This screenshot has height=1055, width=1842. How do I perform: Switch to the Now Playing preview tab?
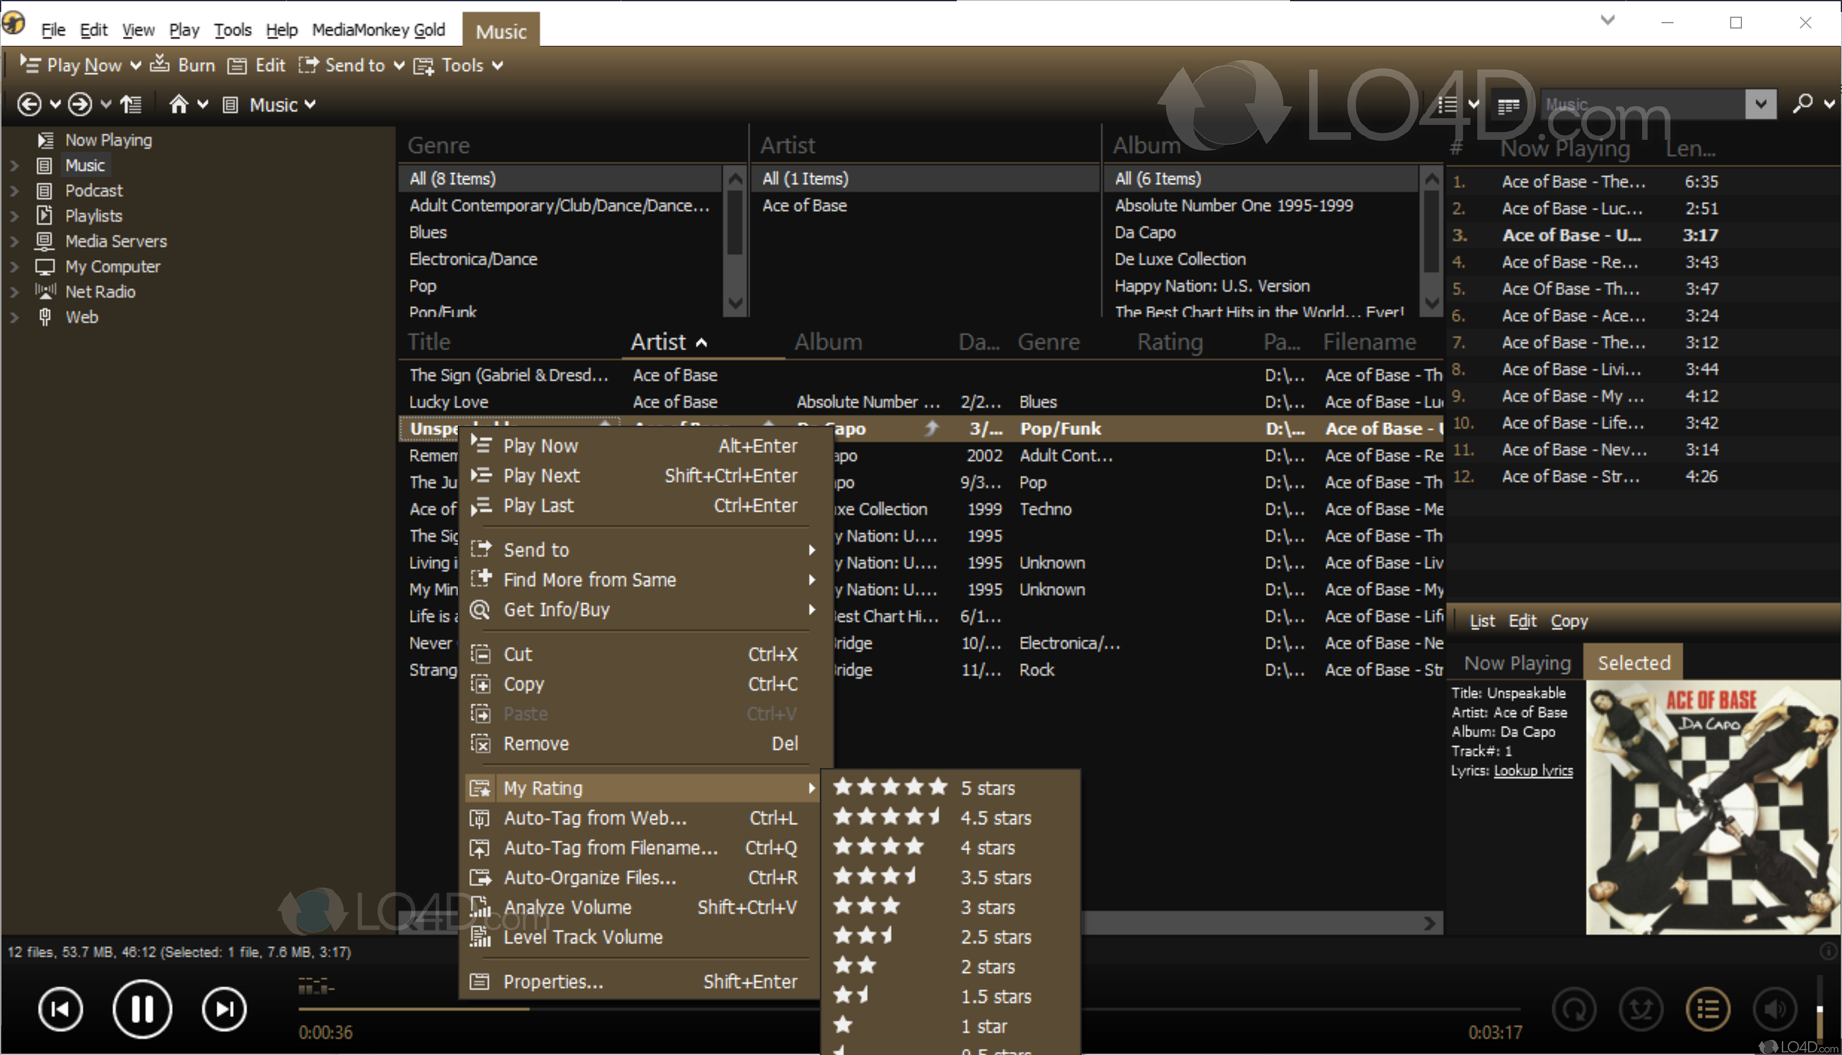[x=1517, y=663]
